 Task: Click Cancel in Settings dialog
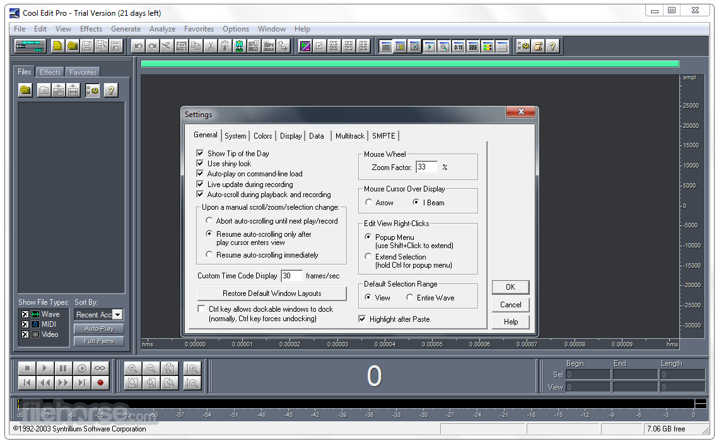tap(510, 305)
